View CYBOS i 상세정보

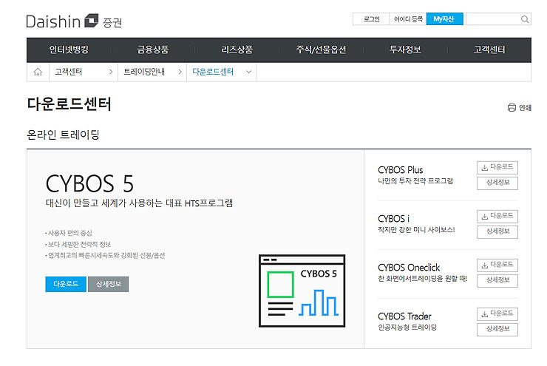click(497, 231)
